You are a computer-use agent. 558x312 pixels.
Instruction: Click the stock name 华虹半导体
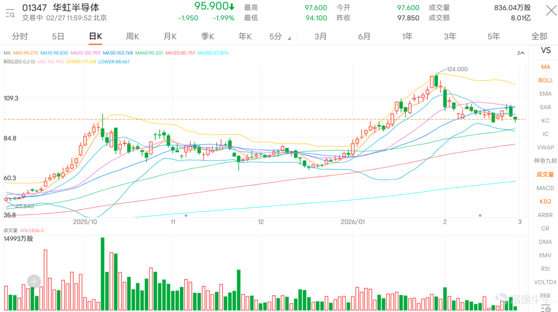tap(76, 7)
